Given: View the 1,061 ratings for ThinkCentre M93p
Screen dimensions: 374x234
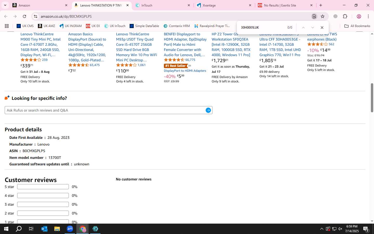Looking at the screenshot, I should 142,65.
